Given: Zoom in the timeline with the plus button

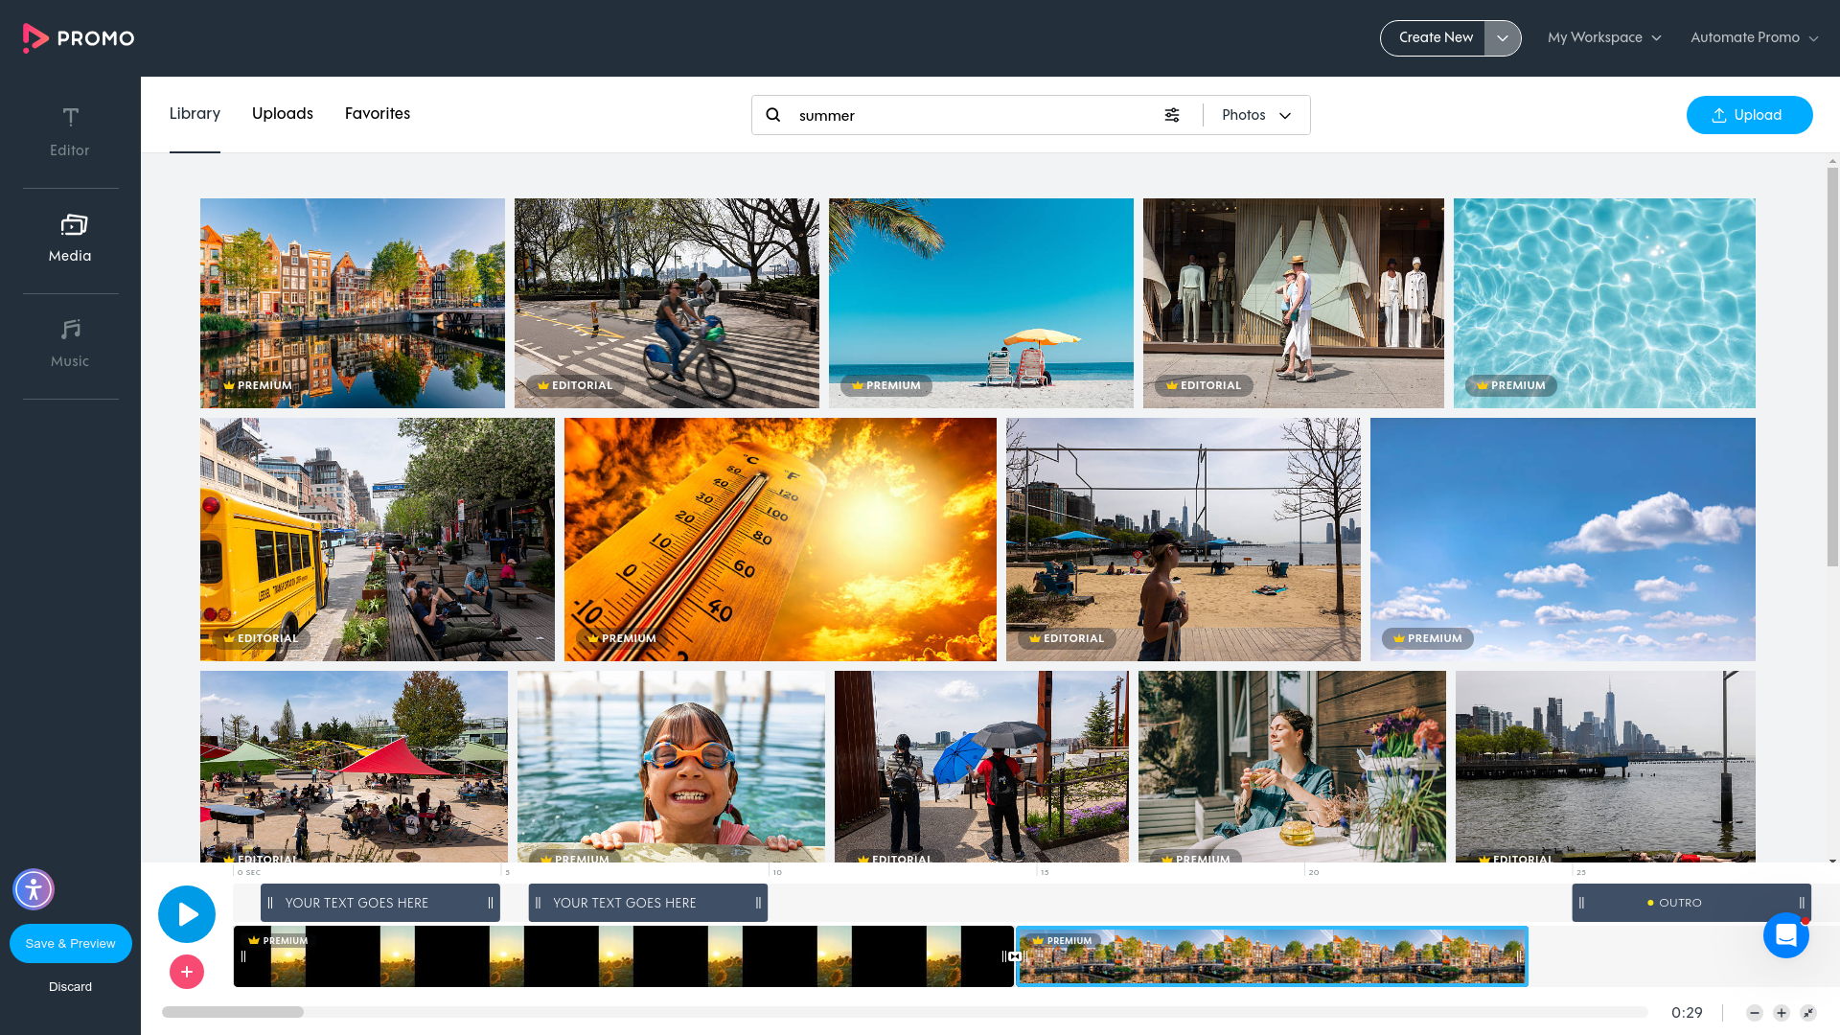Looking at the screenshot, I should coord(1782,1013).
